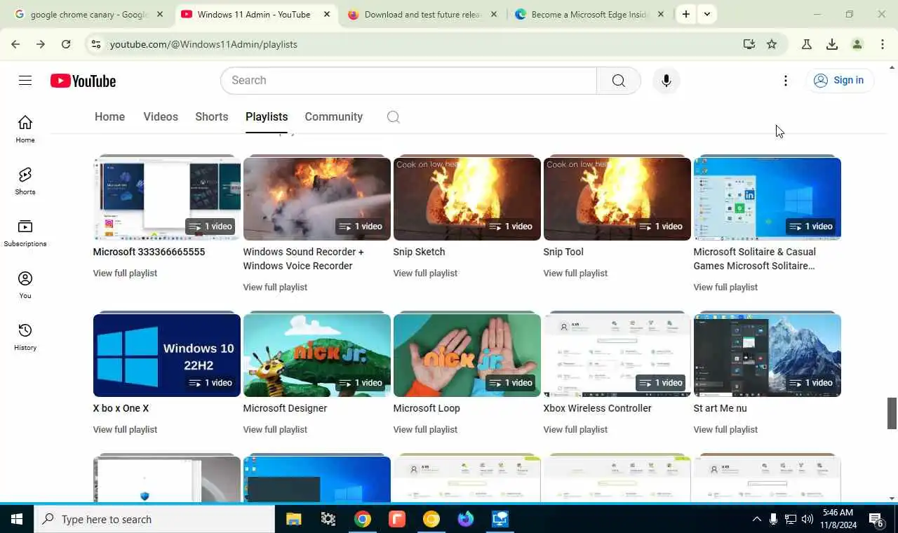View full playlist under Microsoft Designer

point(275,429)
